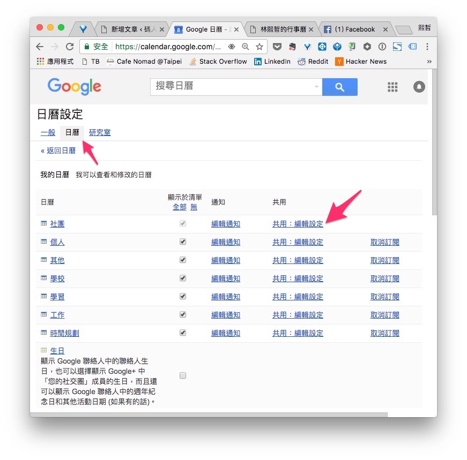This screenshot has height=460, width=467.
Task: Open the TB bookmark
Action: pos(91,62)
